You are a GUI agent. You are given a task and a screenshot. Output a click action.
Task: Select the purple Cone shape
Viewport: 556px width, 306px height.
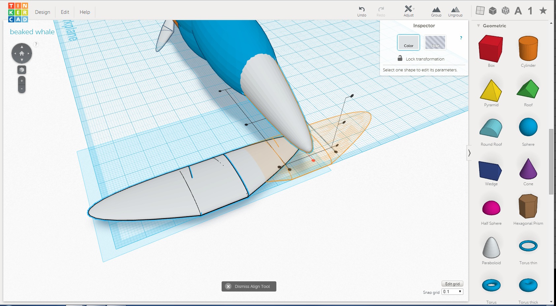tap(528, 169)
